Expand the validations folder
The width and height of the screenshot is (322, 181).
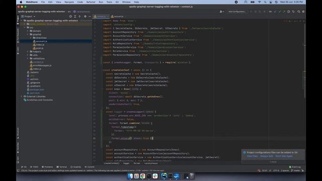[28, 58]
